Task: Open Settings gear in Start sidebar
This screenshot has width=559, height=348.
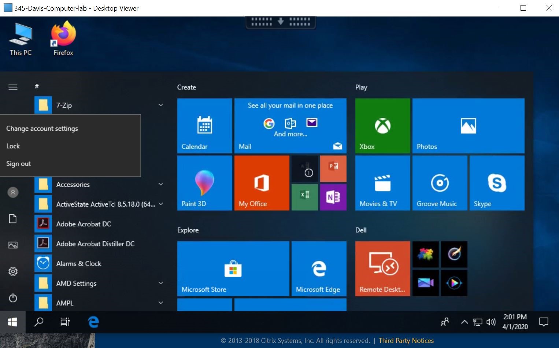Action: [x=13, y=271]
